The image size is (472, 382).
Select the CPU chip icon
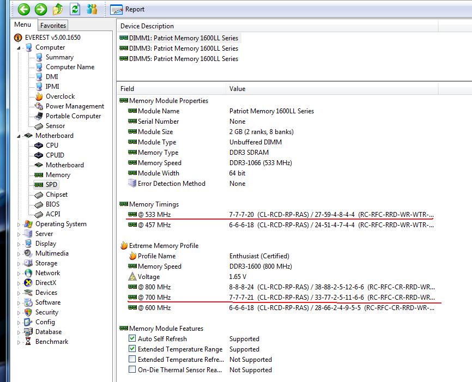click(x=39, y=145)
